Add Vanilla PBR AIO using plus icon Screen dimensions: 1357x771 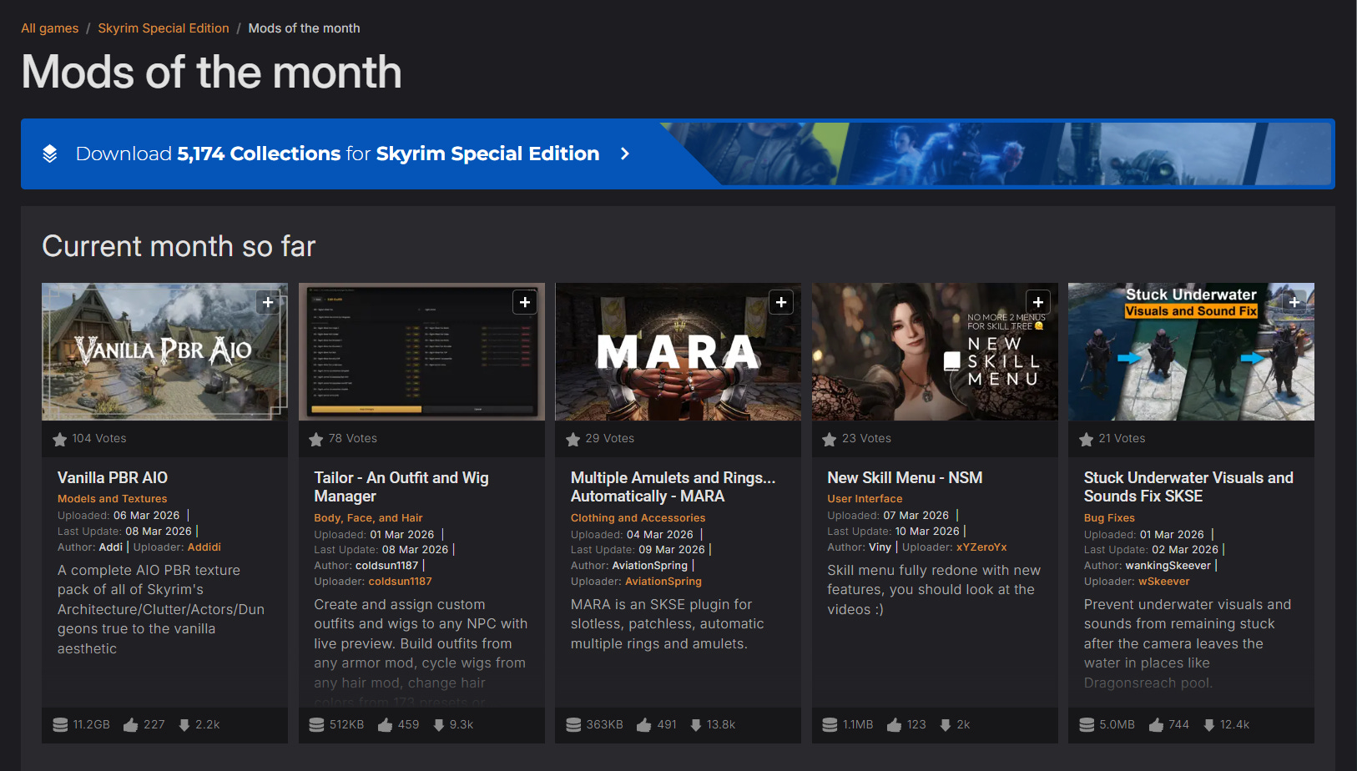268,302
